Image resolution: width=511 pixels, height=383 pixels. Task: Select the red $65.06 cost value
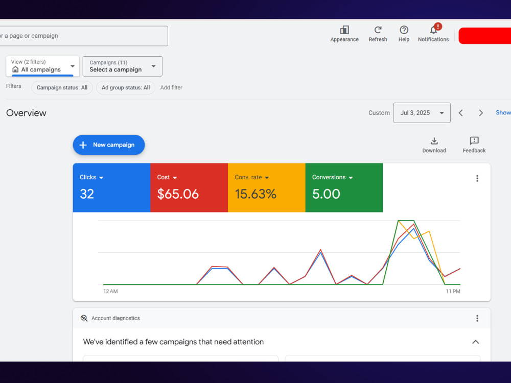point(178,194)
